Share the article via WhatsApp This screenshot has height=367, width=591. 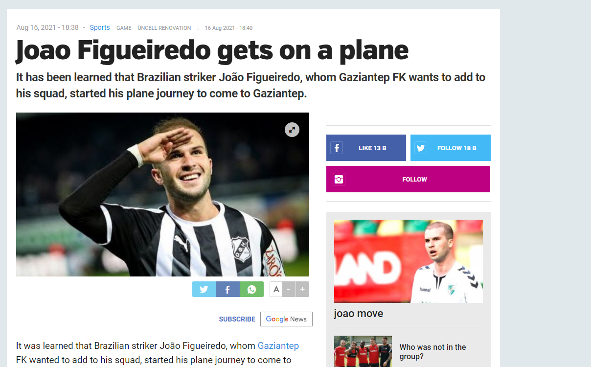tap(251, 289)
